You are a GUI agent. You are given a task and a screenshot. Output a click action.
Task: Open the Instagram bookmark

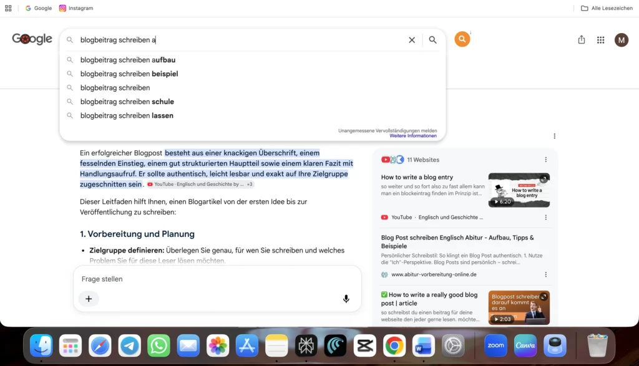pyautogui.click(x=76, y=8)
